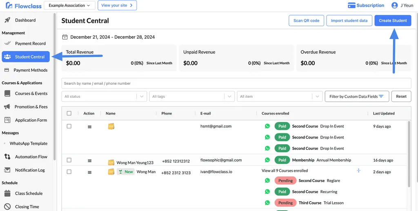Click WhatsApp icon beside Second Course Reglare
418x211 pixels.
[267, 180]
